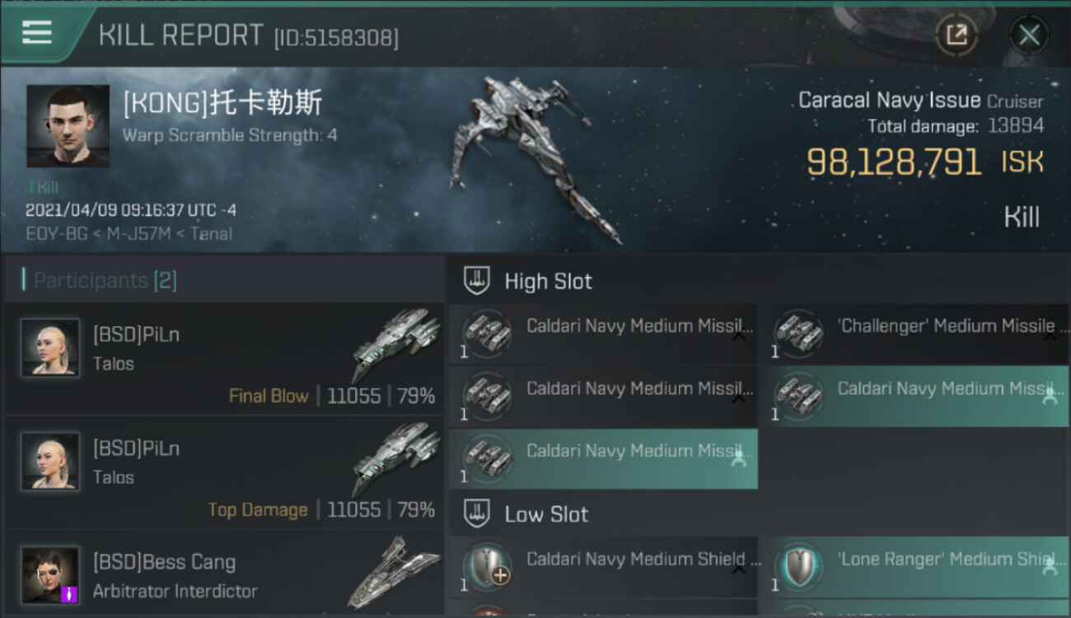Expand the 'Challenger' Medium Missile entry chevron
The width and height of the screenshot is (1071, 618).
pos(1050,336)
